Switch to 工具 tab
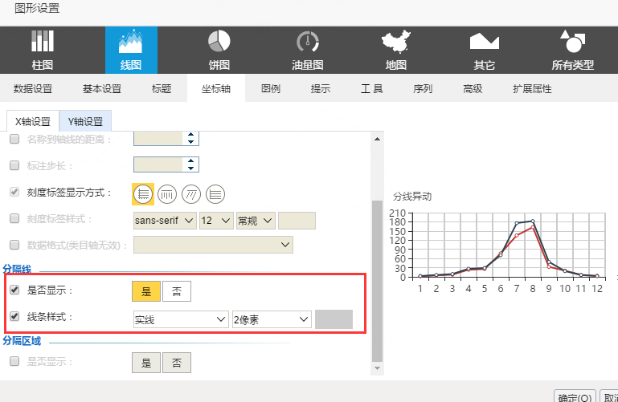The height and width of the screenshot is (402, 618). pos(371,88)
